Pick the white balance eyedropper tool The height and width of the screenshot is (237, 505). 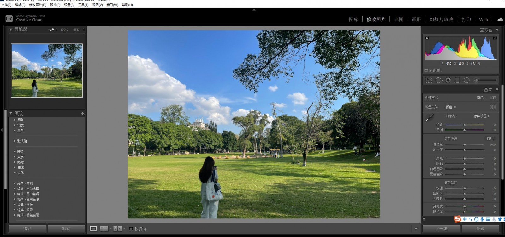[x=429, y=118]
